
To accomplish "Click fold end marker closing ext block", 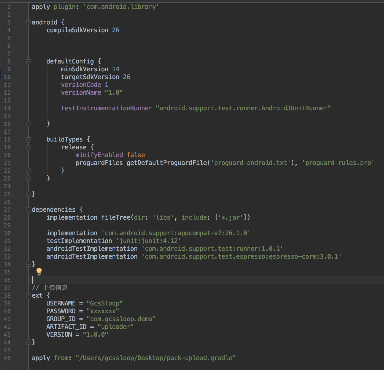I will (29, 342).
